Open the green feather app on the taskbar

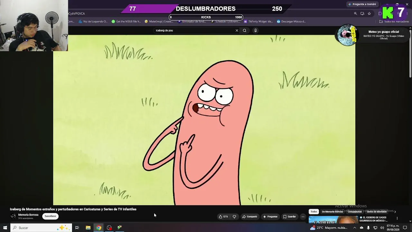click(x=120, y=228)
